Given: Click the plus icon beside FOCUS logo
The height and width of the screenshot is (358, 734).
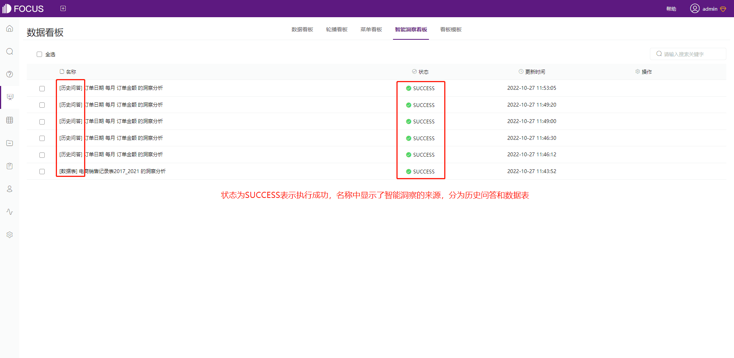Looking at the screenshot, I should tap(63, 8).
